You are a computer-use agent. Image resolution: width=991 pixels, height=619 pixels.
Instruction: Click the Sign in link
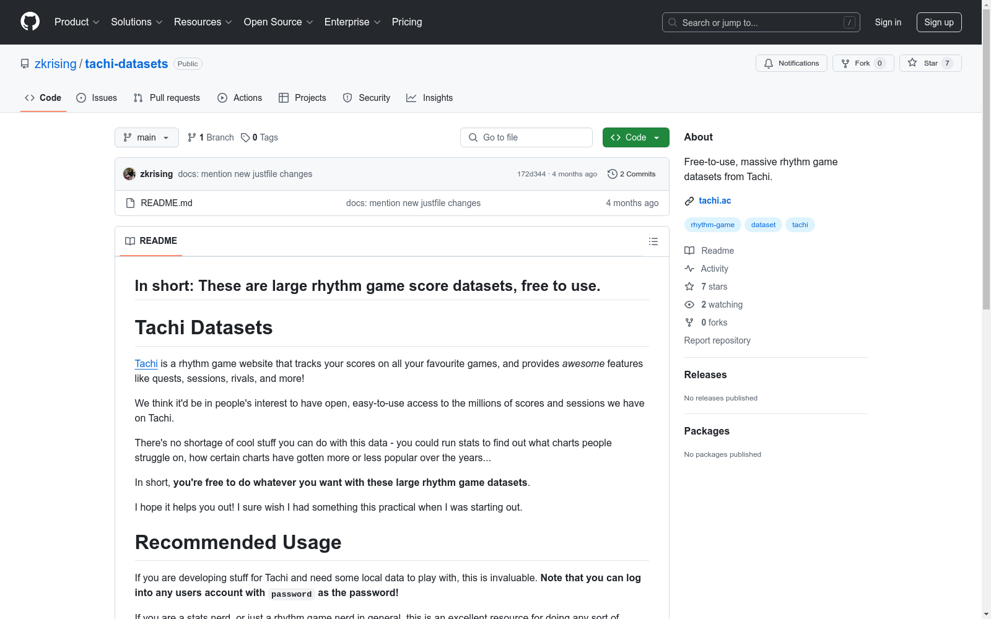pyautogui.click(x=888, y=22)
